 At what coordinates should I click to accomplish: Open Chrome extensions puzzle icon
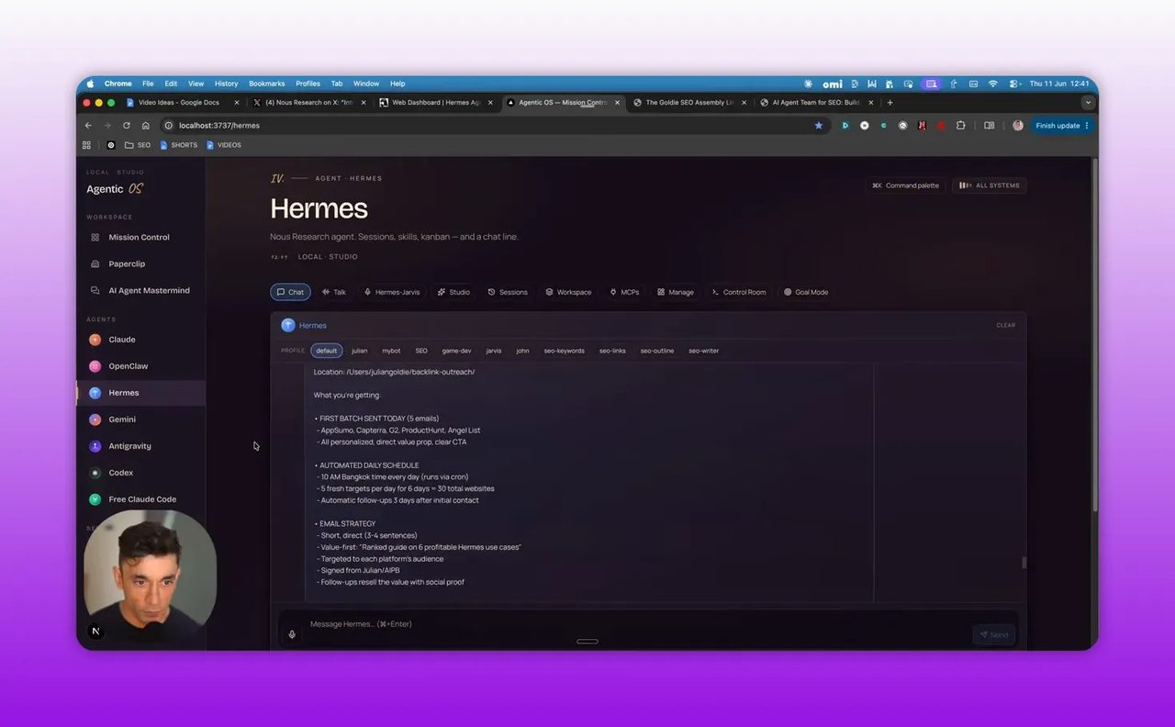960,126
